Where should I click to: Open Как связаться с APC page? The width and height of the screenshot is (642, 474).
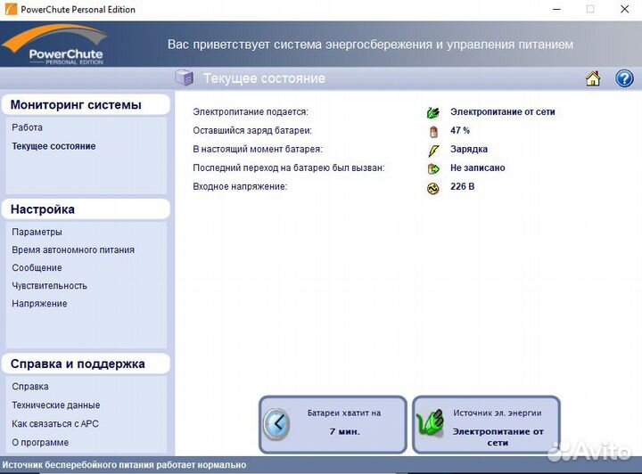[55, 424]
